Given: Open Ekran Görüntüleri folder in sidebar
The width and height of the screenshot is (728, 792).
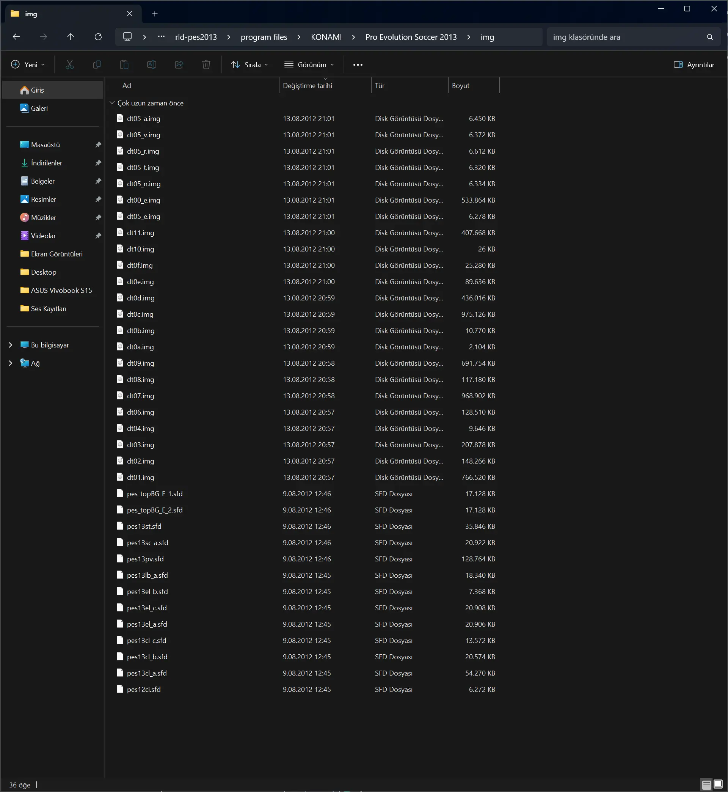Looking at the screenshot, I should (51, 254).
